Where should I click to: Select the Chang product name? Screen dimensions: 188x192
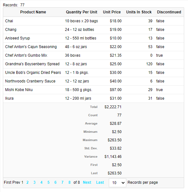click(x=11, y=30)
